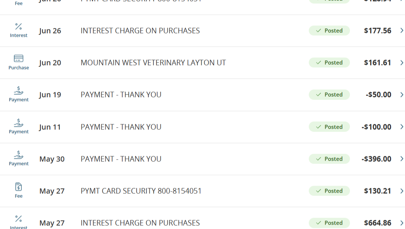Show details arrow for -$396.00 payment
This screenshot has width=405, height=229.
tap(402, 159)
